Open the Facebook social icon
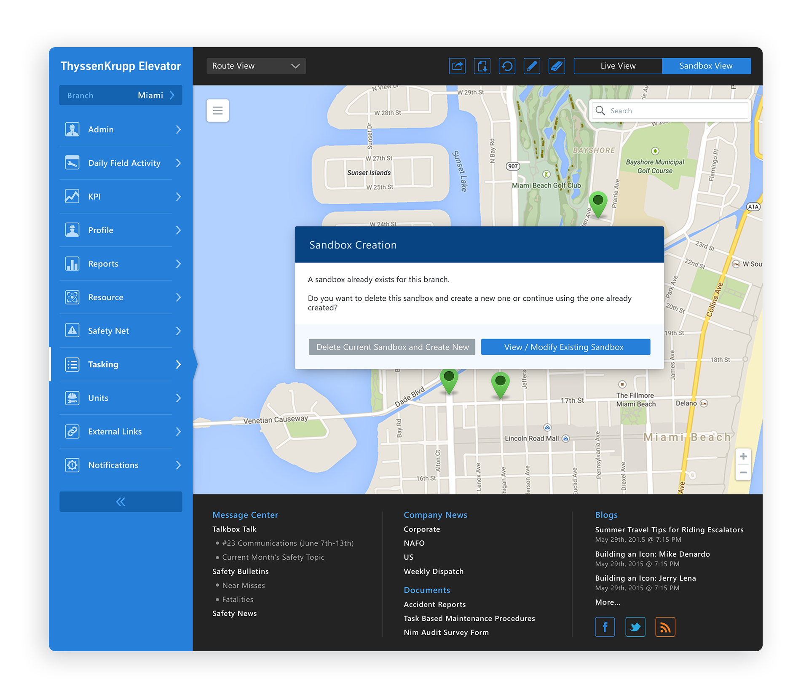The image size is (809, 700). [x=605, y=627]
